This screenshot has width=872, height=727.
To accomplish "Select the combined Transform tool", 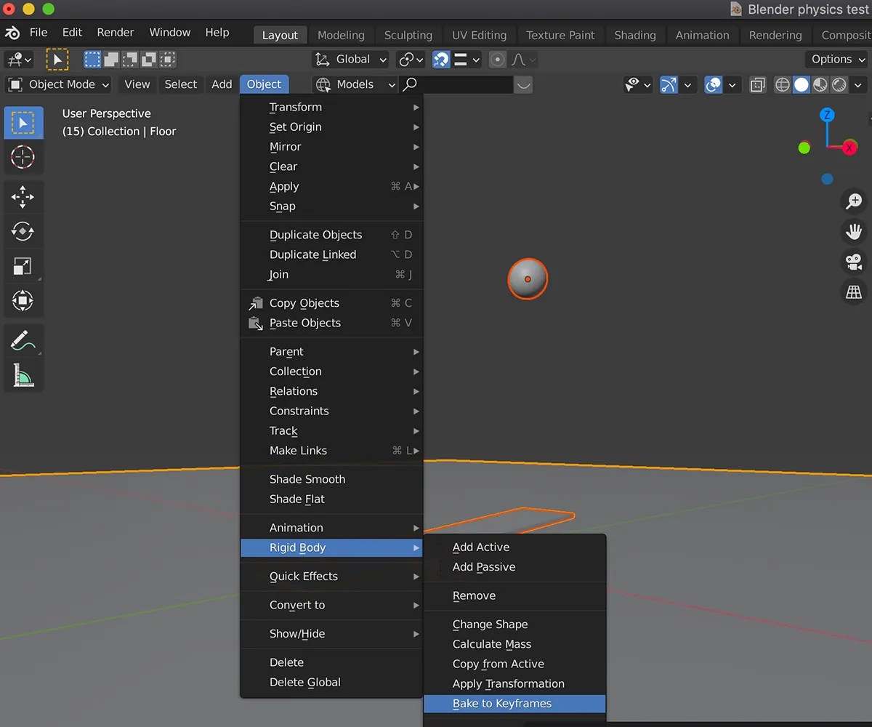I will pyautogui.click(x=23, y=300).
